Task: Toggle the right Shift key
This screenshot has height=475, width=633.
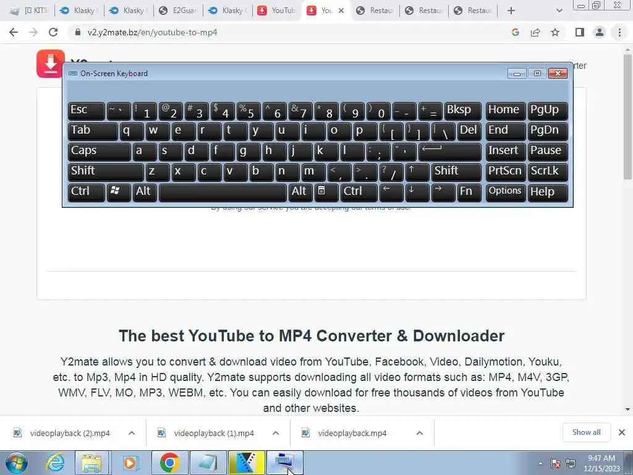Action: (x=456, y=172)
